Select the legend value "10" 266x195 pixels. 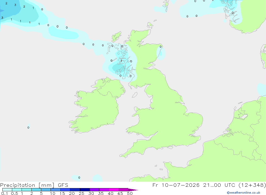[x=53, y=193]
